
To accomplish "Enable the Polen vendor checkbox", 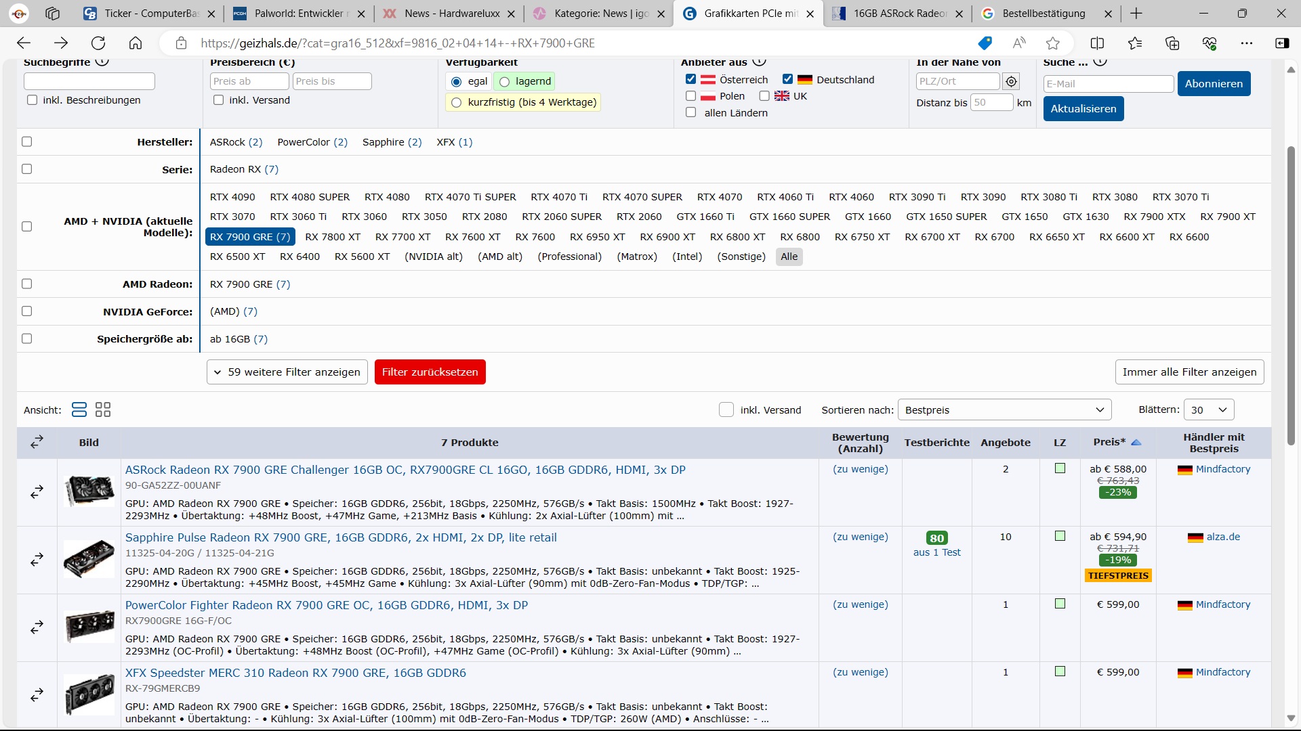I will point(690,96).
